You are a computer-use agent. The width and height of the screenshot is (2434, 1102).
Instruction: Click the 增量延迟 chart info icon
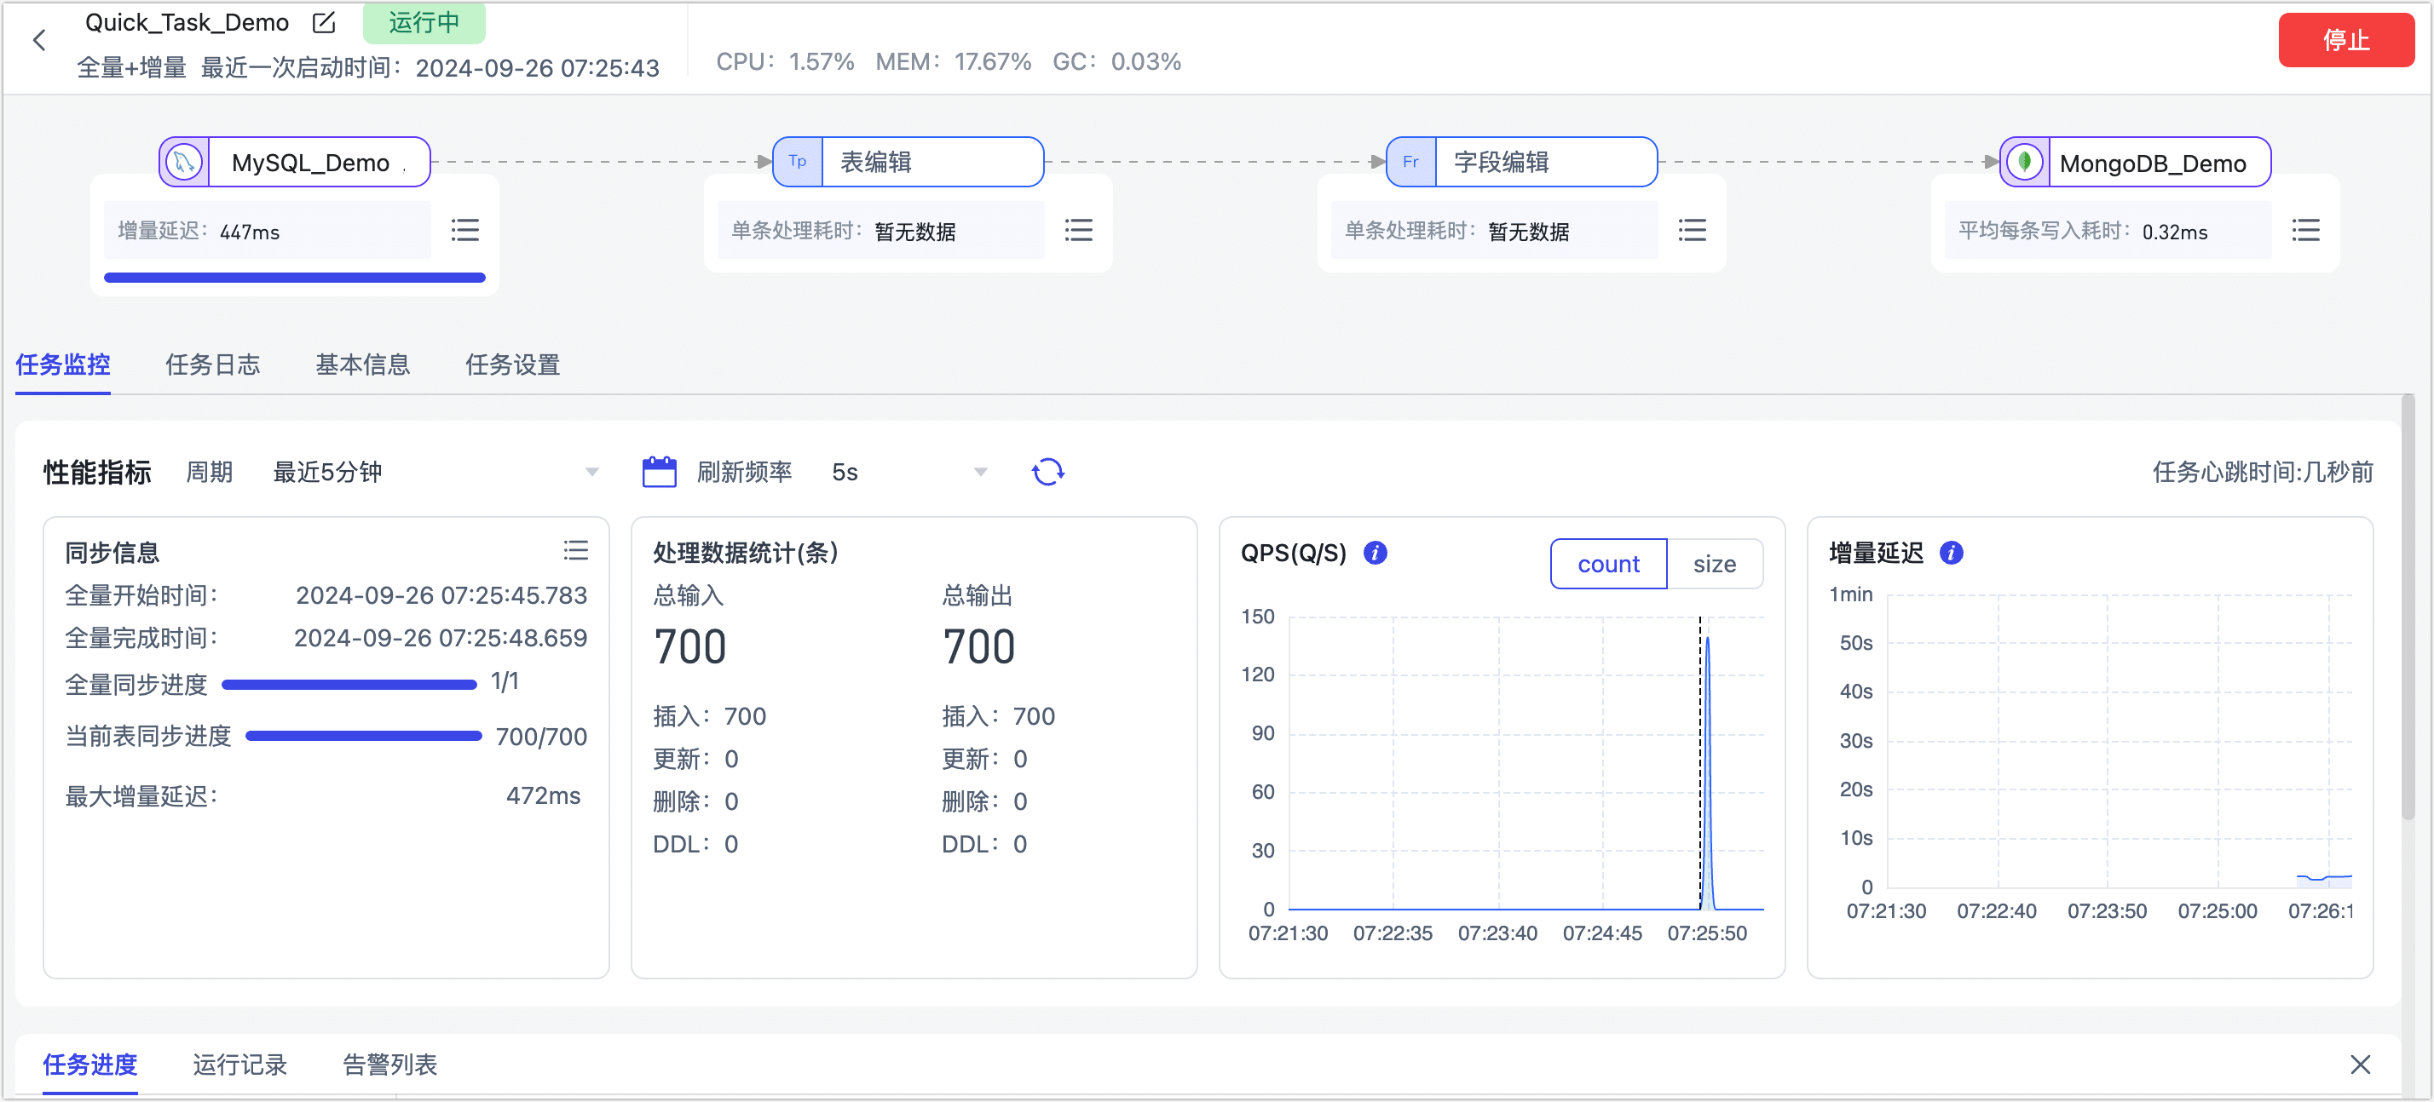(x=1951, y=553)
